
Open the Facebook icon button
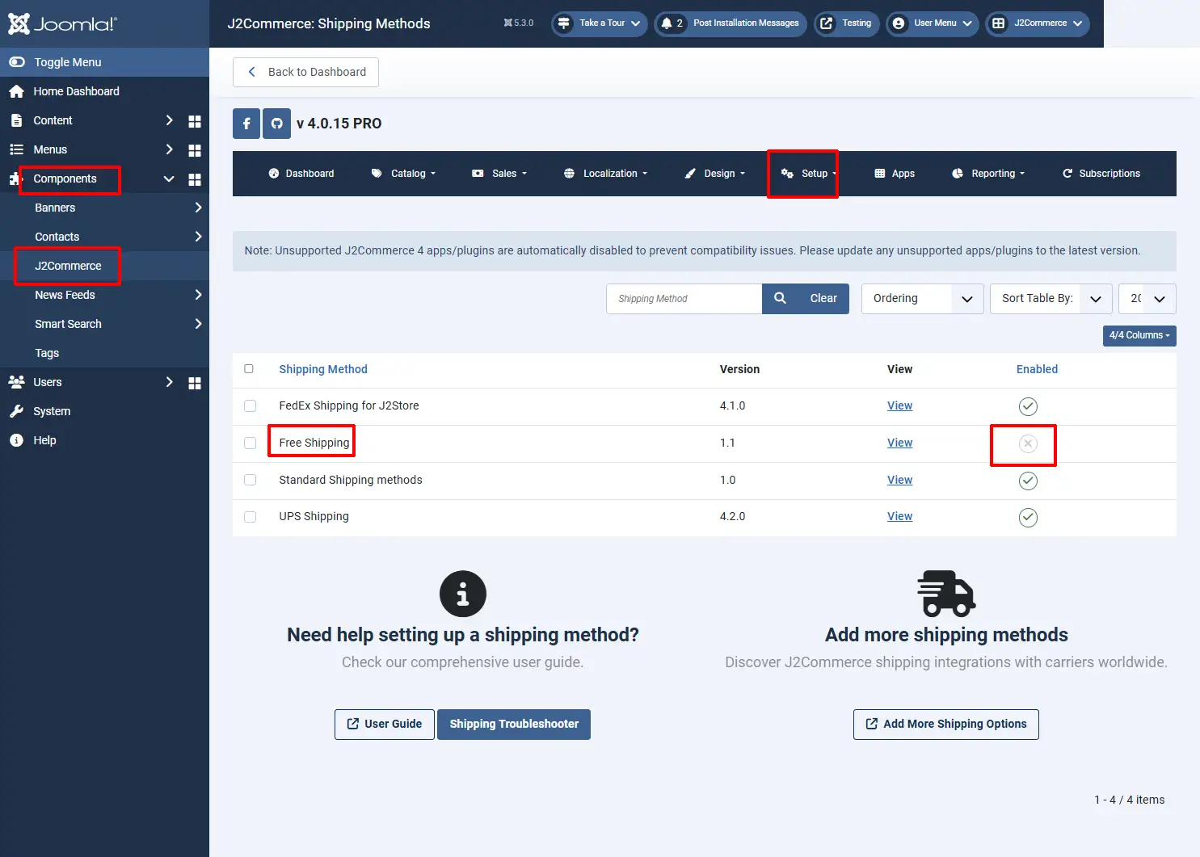pyautogui.click(x=246, y=124)
